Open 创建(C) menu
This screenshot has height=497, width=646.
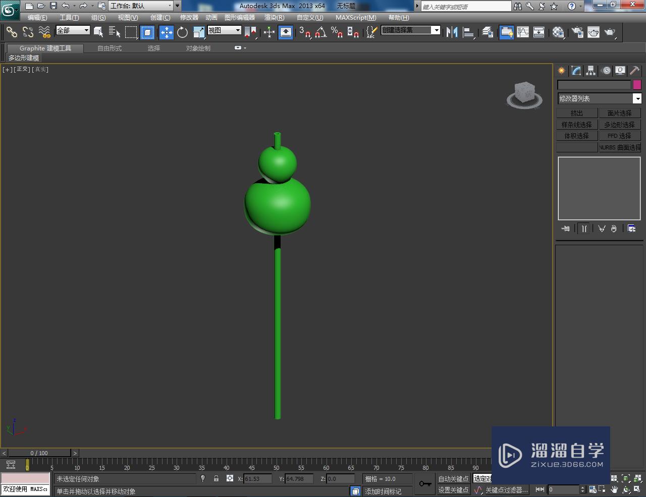click(x=160, y=18)
